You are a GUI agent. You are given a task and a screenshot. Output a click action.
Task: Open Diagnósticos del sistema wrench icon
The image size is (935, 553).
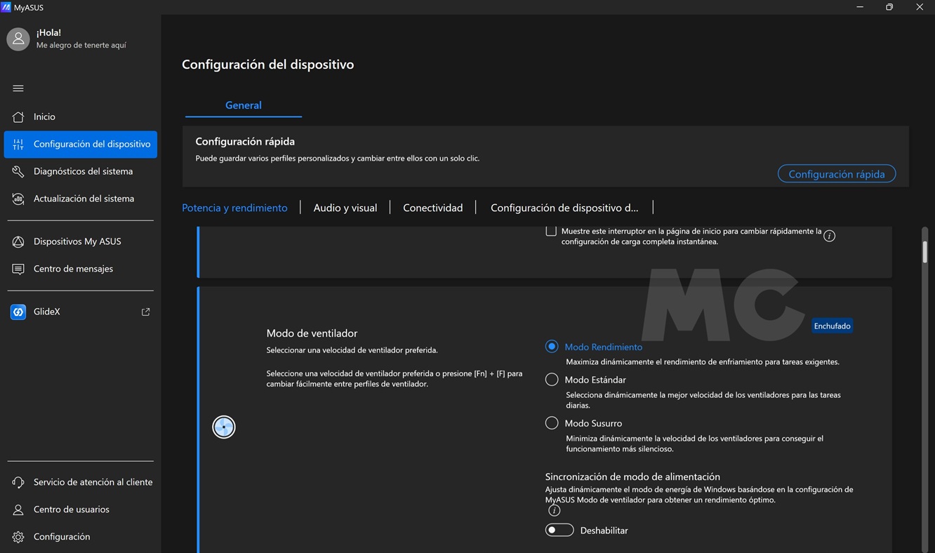coord(18,172)
